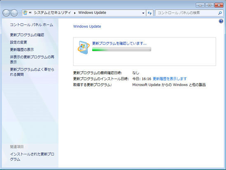This screenshot has height=170, width=226.
Task: Expand the arrow after システムとセキュリティ
Action: coord(75,13)
